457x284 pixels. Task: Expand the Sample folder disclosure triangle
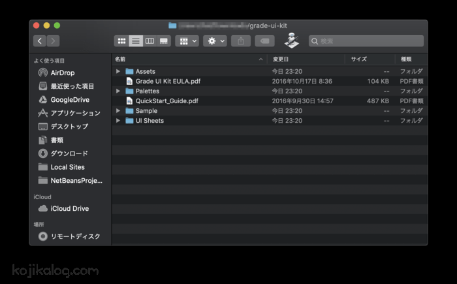pos(118,111)
